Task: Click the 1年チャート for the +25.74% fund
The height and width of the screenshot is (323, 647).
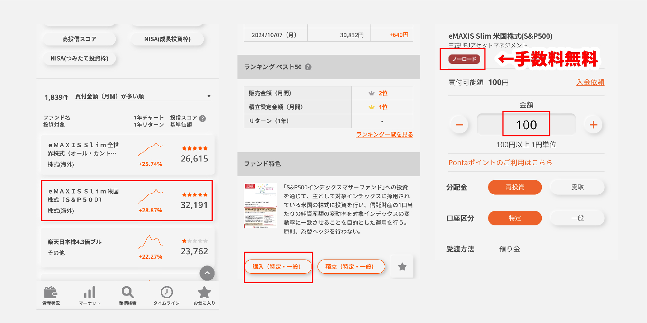Action: [x=150, y=149]
